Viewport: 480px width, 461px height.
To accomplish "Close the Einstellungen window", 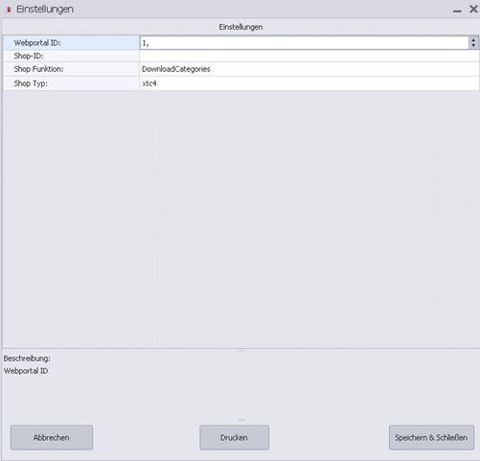I will pos(473,10).
